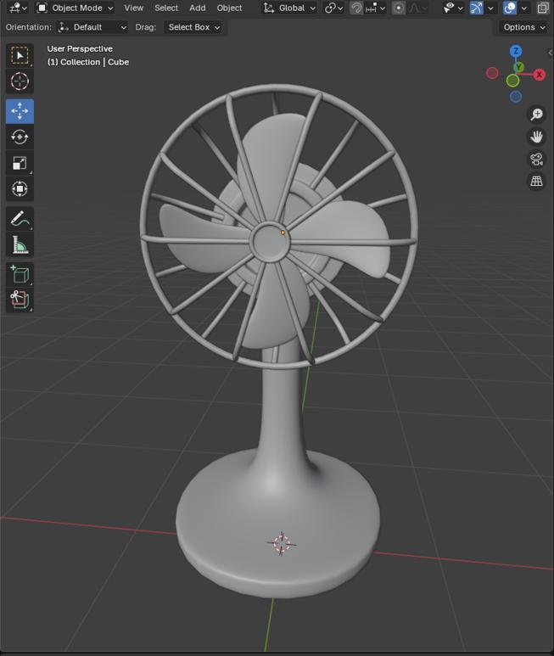Viewport: 554px width, 656px height.
Task: Click the zoom magnifier viewport button
Action: click(x=536, y=115)
